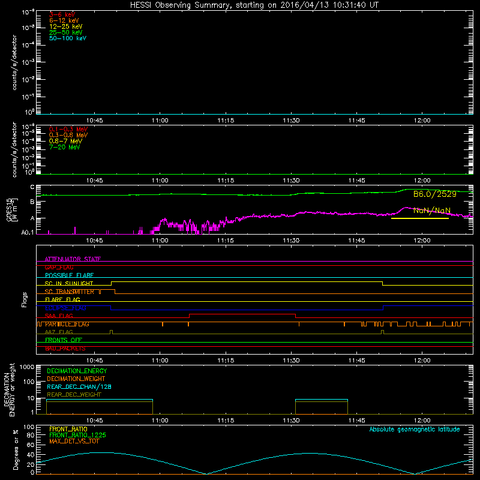Select the ECLIPSE_FLAG label
The height and width of the screenshot is (480, 480).
tap(65, 308)
